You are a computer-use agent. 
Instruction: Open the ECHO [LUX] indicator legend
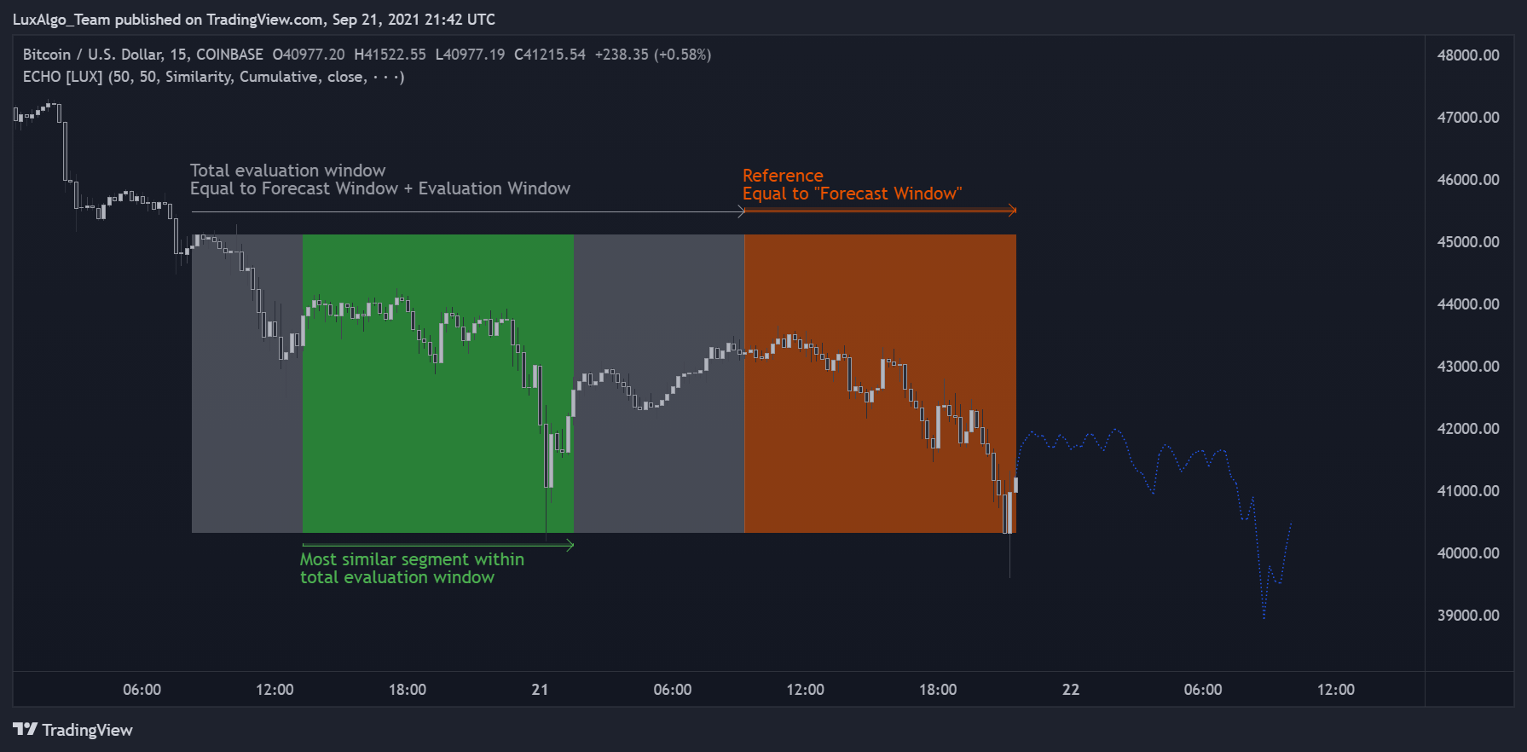[62, 77]
